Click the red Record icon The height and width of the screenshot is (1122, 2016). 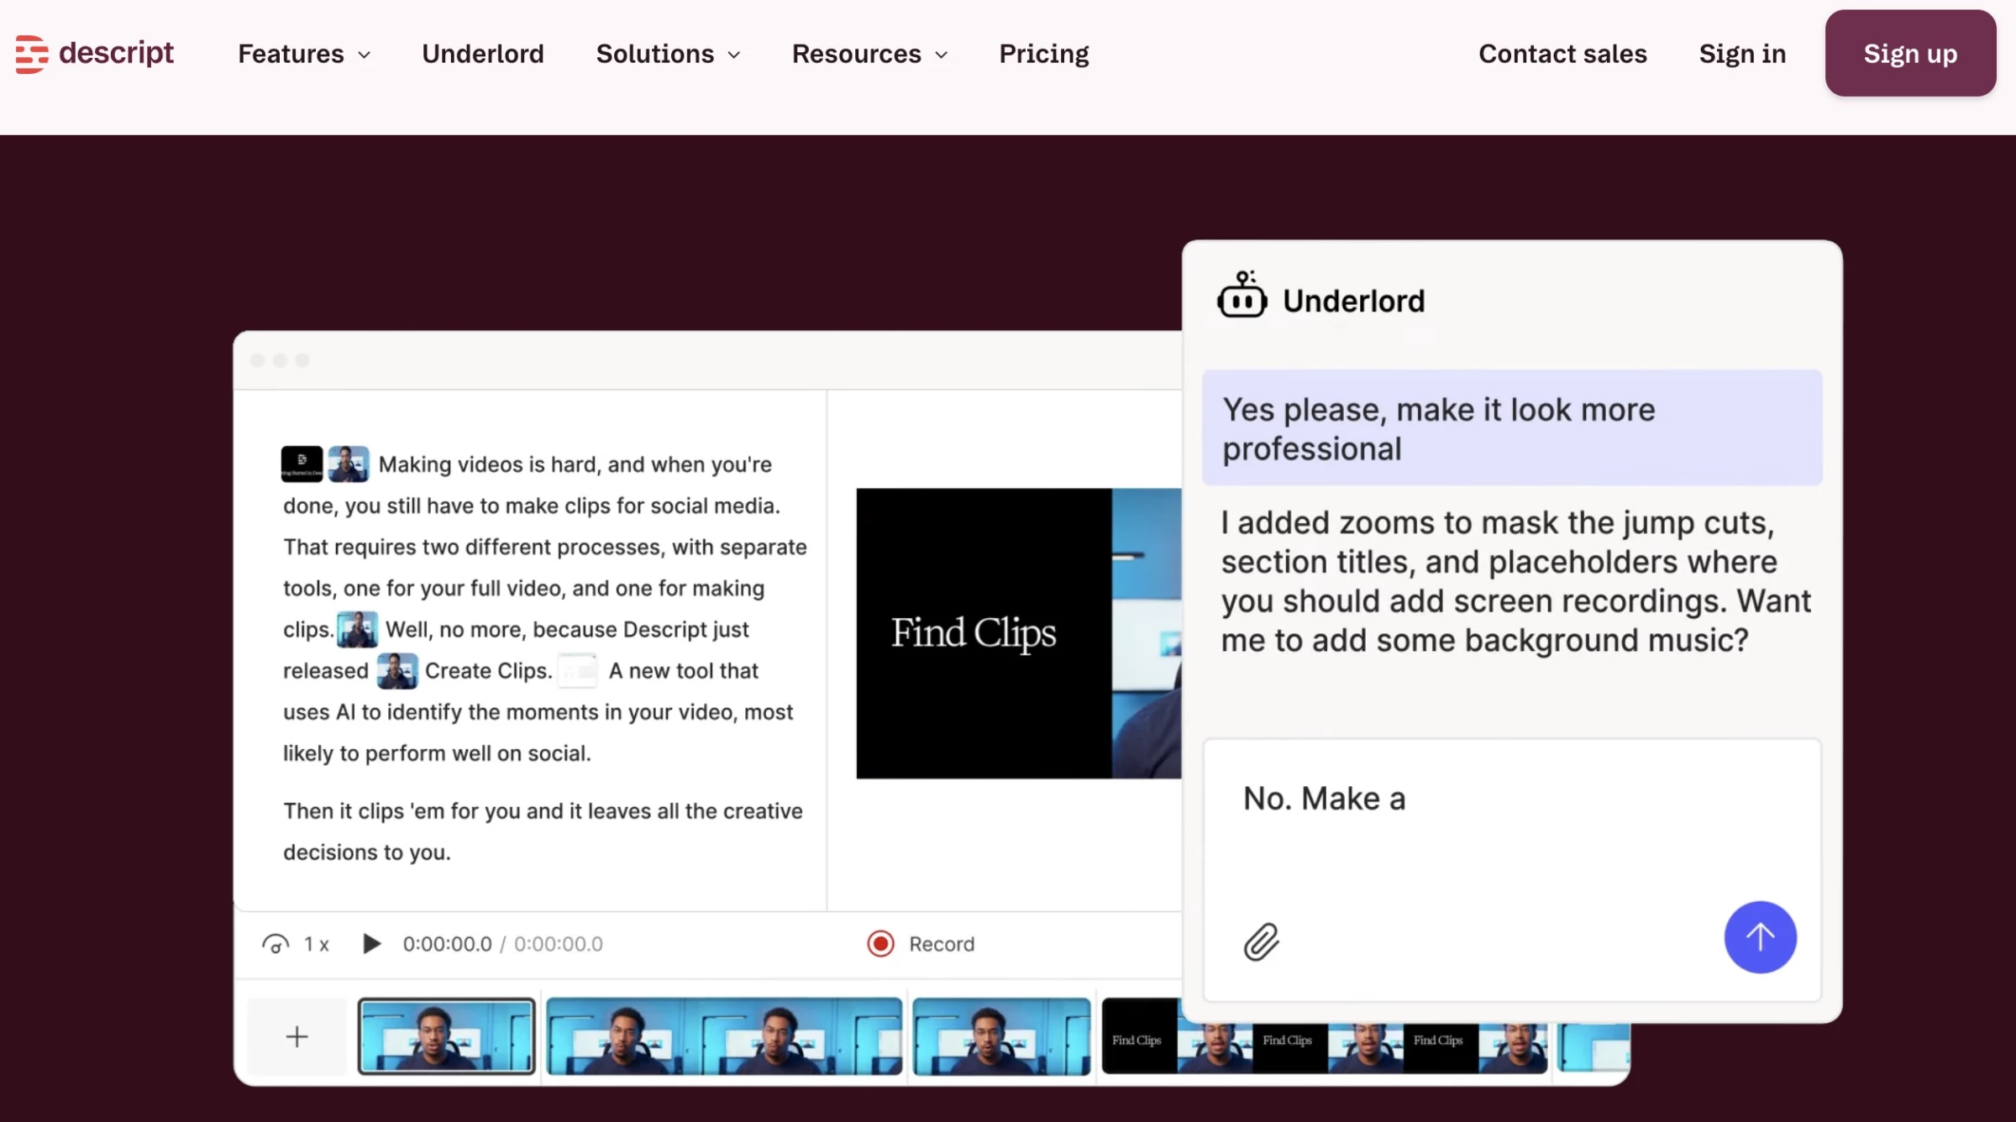pyautogui.click(x=880, y=943)
